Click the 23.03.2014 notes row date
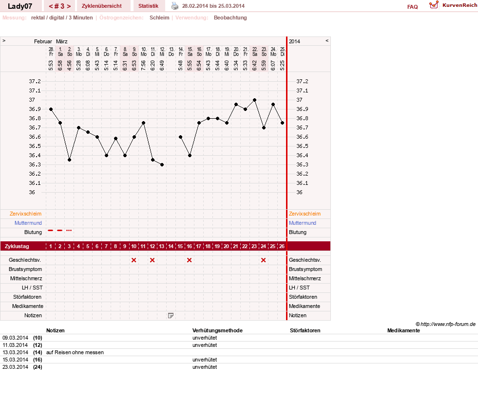The width and height of the screenshot is (478, 398). (15, 367)
